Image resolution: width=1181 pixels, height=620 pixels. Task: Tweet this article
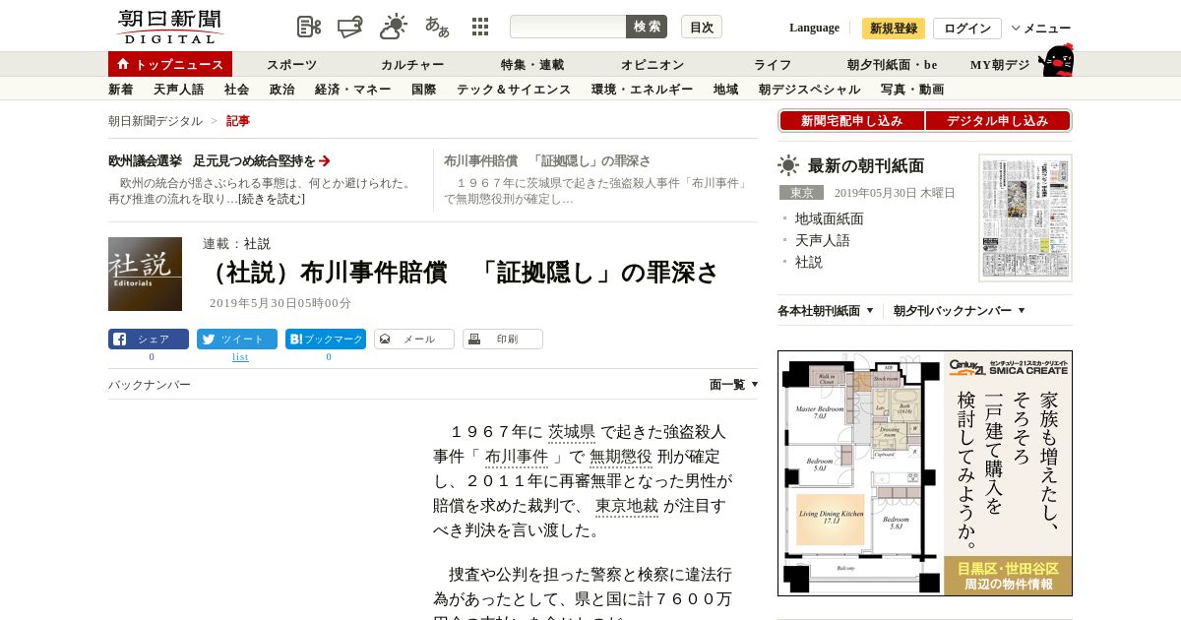click(237, 339)
